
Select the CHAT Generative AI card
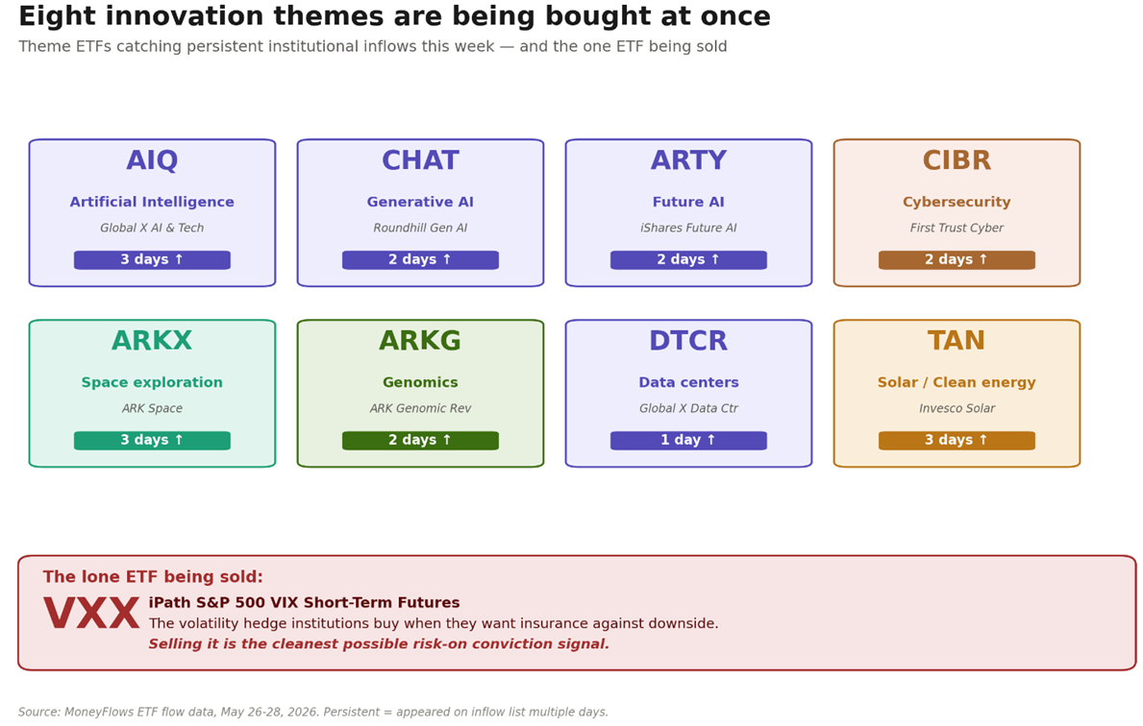coord(421,212)
